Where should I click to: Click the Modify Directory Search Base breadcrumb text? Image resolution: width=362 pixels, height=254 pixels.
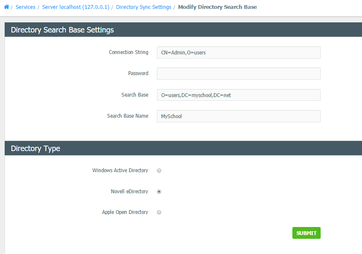[217, 7]
